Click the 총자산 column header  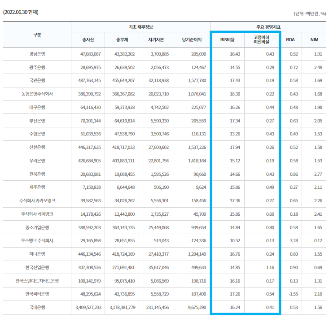click(88, 39)
